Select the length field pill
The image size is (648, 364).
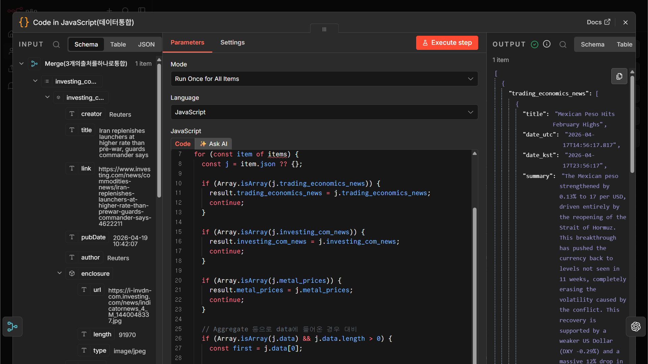pyautogui.click(x=96, y=334)
